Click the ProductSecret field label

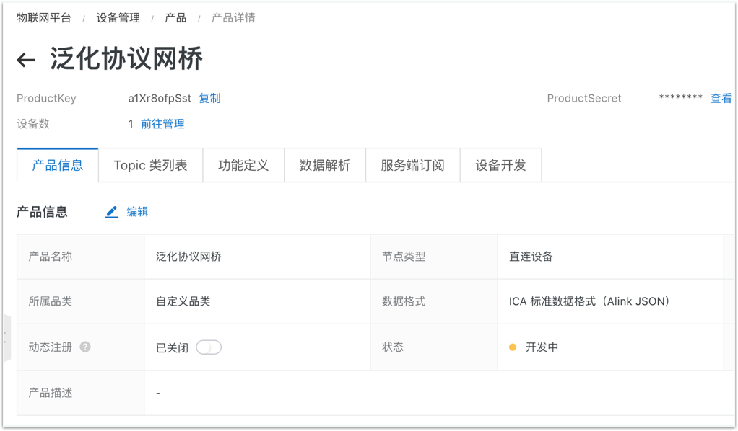[x=584, y=98]
